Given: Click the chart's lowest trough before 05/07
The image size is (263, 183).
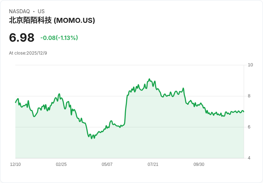Looking at the screenshot, I should coord(91,138).
